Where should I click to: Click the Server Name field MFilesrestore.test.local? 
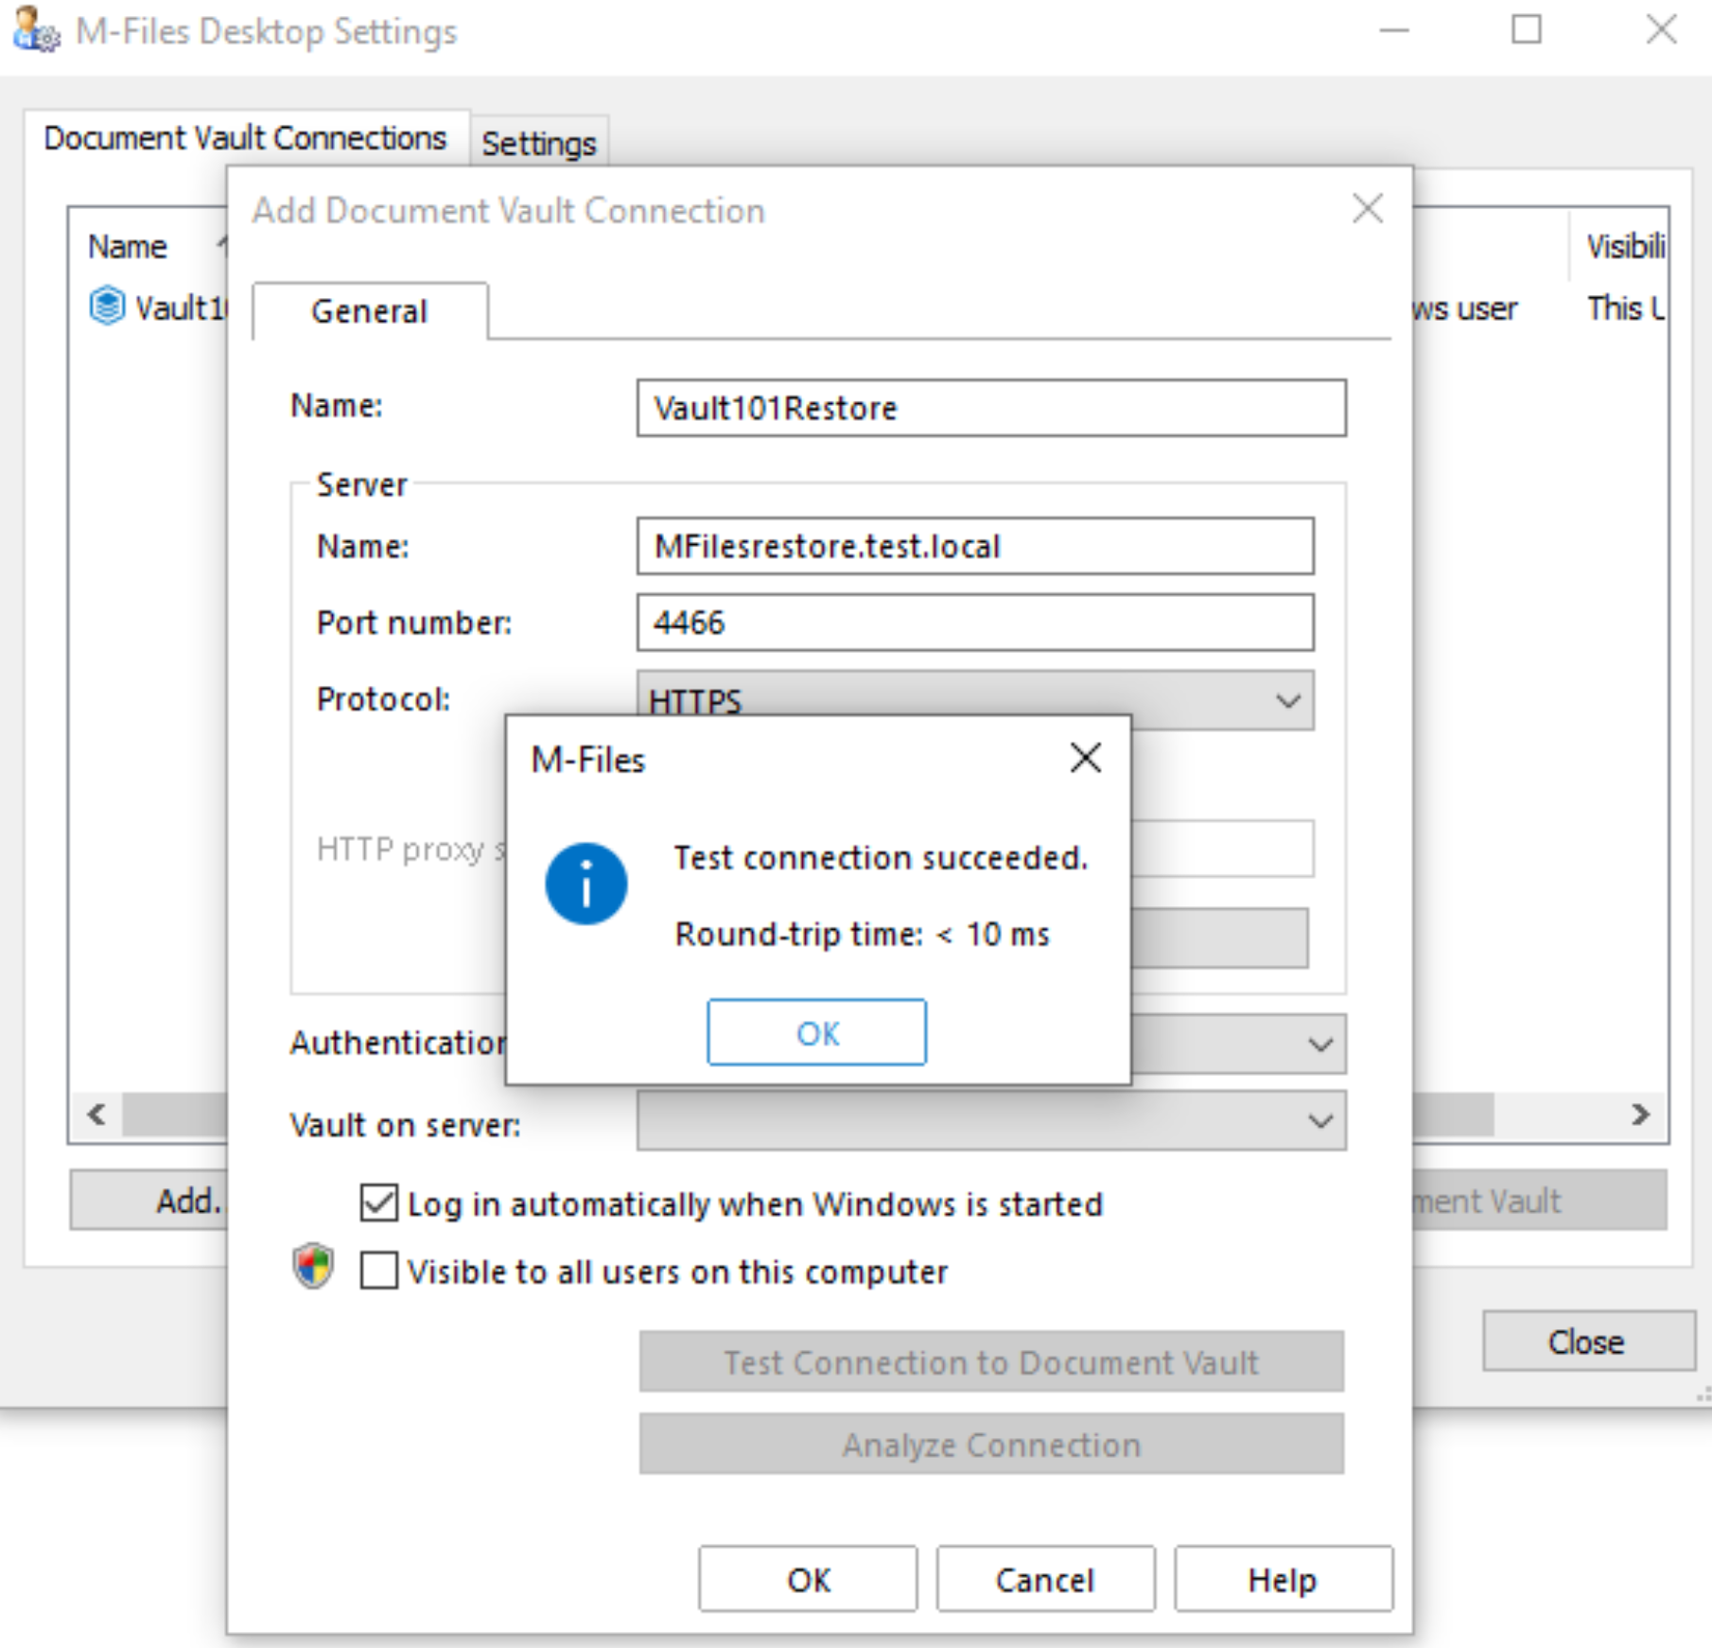pyautogui.click(x=975, y=546)
